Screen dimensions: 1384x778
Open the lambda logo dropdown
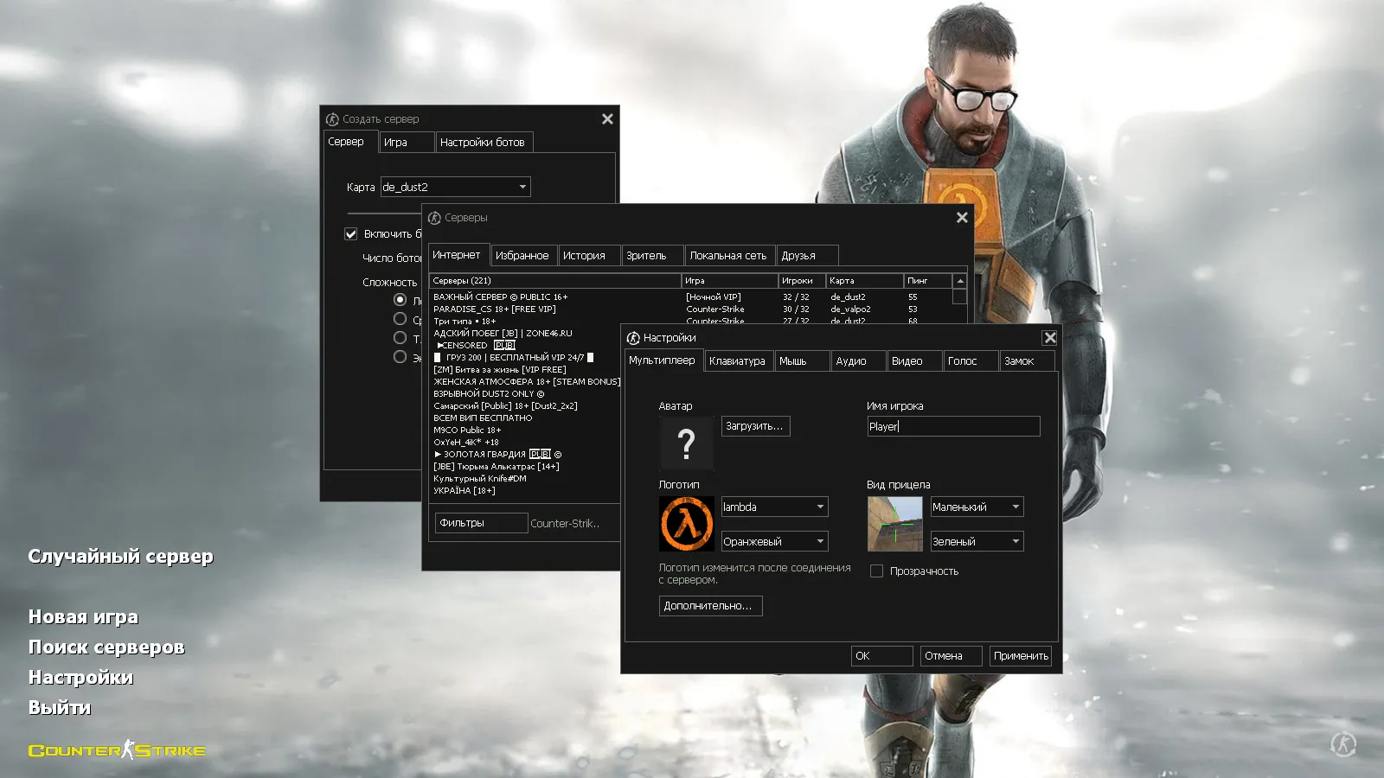774,507
